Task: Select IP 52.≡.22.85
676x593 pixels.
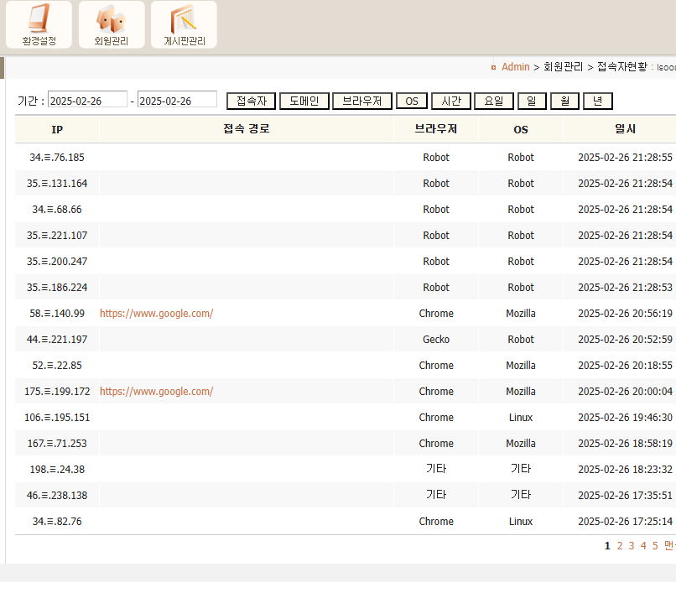Action: pos(57,366)
